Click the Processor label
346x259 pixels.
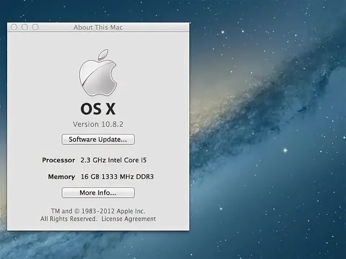(x=58, y=160)
